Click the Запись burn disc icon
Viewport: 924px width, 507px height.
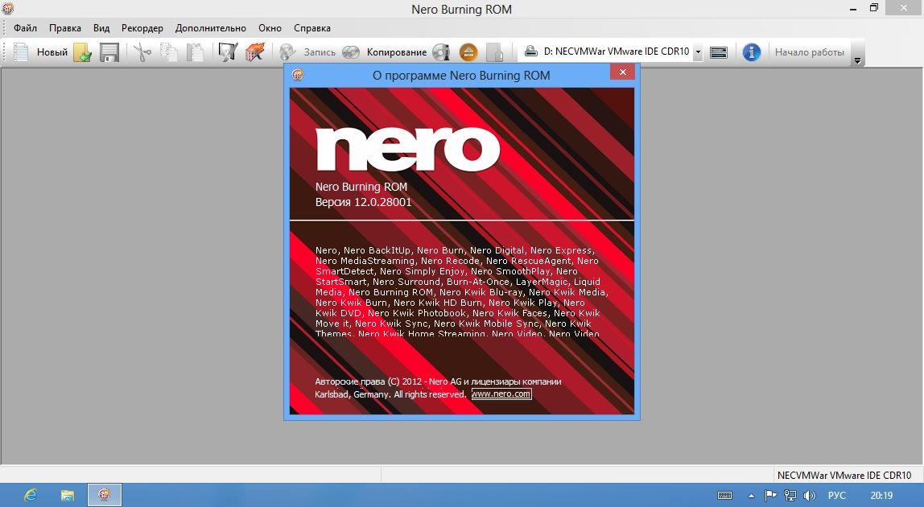tap(287, 52)
